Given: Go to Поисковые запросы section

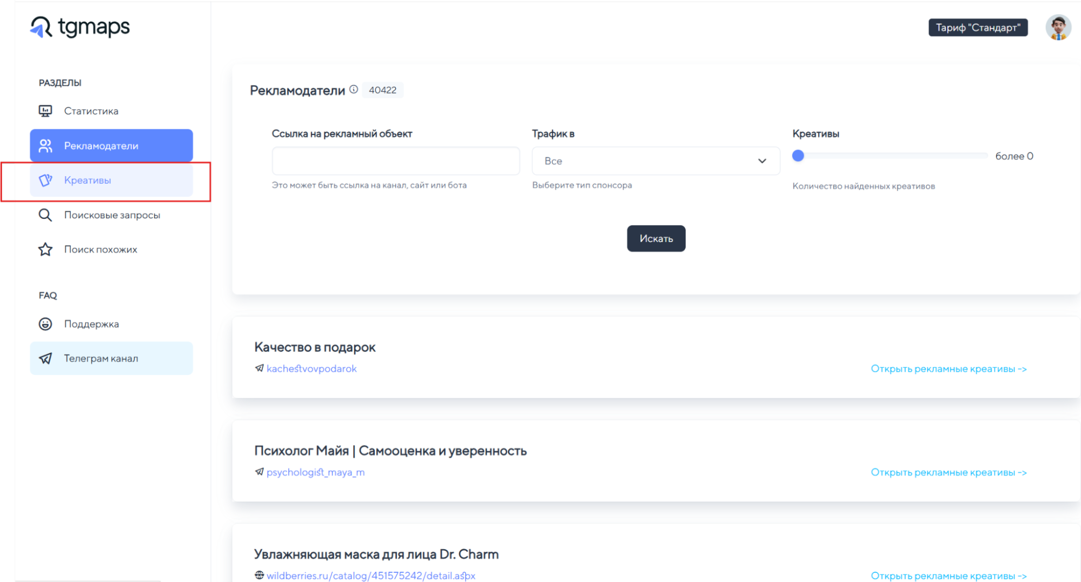Looking at the screenshot, I should pos(112,215).
